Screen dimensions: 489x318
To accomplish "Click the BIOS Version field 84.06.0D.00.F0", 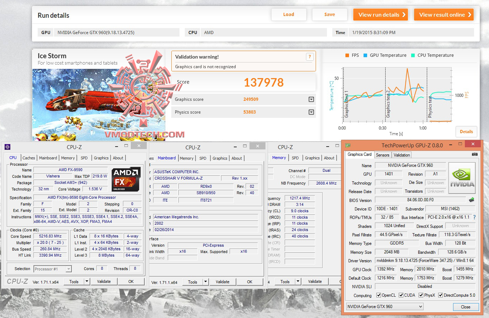I will [x=420, y=200].
